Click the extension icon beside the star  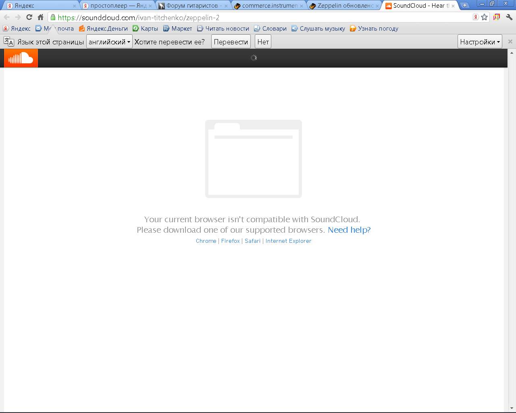pos(497,17)
